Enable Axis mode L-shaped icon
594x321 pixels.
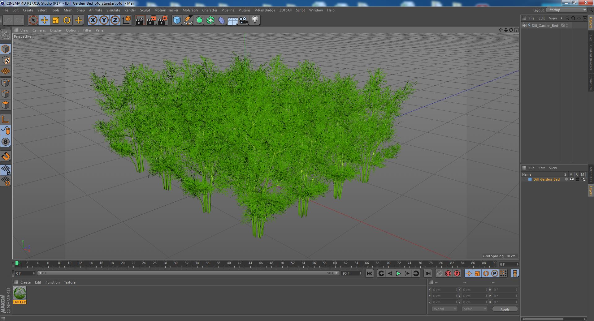coord(6,119)
